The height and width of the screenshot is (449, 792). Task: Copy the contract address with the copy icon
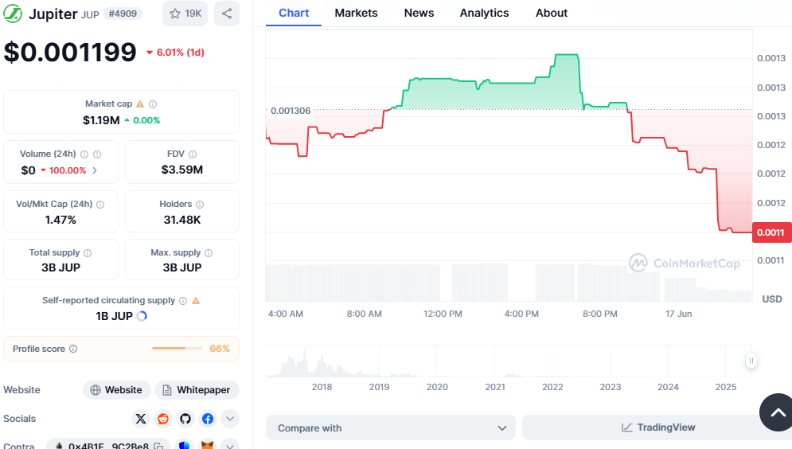[x=158, y=446]
